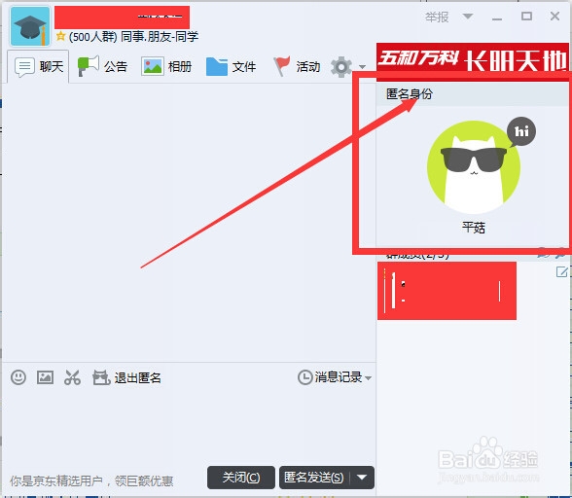Click the 匿名发送(S) send button
Image resolution: width=572 pixels, height=498 pixels.
coord(314,478)
